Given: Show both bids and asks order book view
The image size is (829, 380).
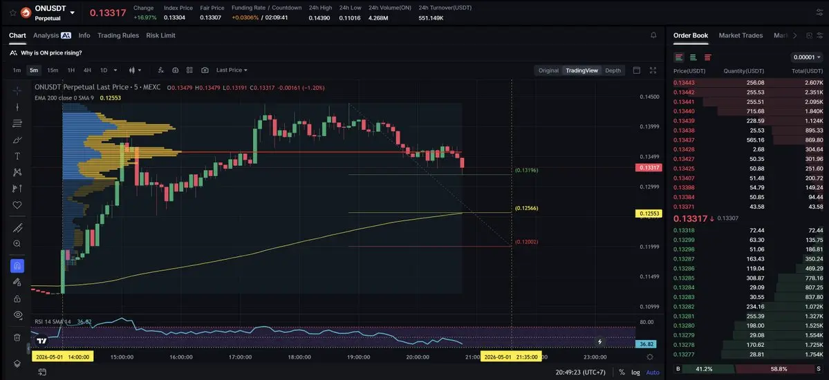Looking at the screenshot, I should click(x=679, y=57).
